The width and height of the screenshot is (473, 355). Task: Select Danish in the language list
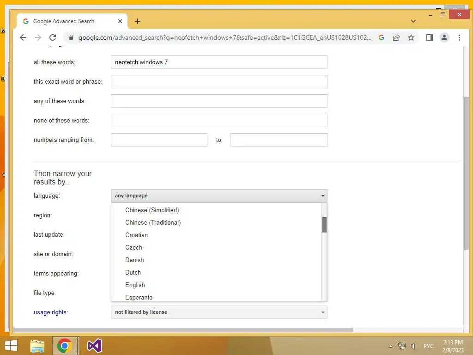(216, 260)
